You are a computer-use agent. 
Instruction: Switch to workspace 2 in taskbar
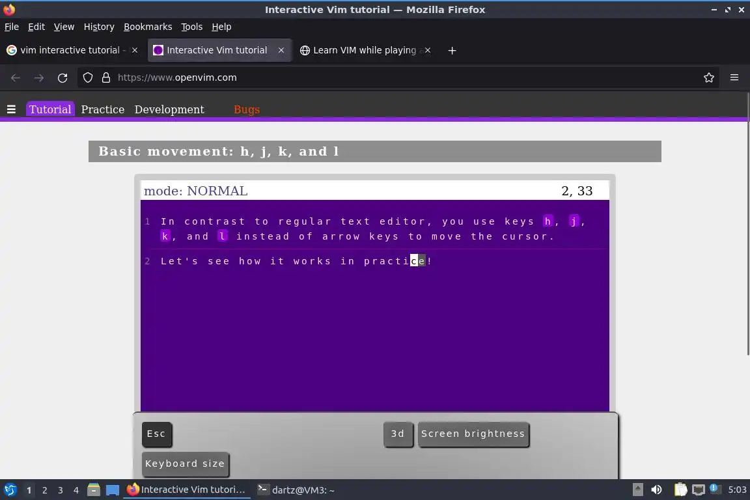coord(44,490)
